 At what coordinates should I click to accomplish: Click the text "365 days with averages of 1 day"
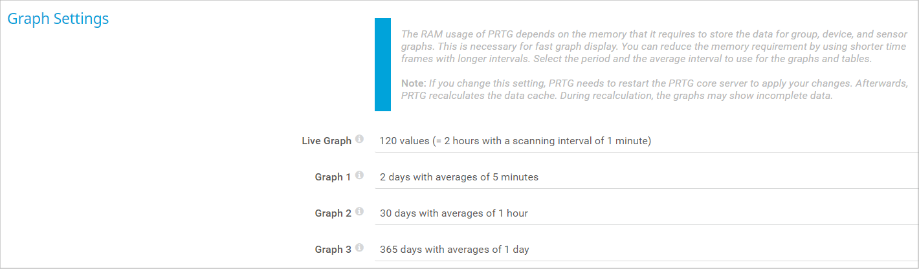pyautogui.click(x=454, y=250)
